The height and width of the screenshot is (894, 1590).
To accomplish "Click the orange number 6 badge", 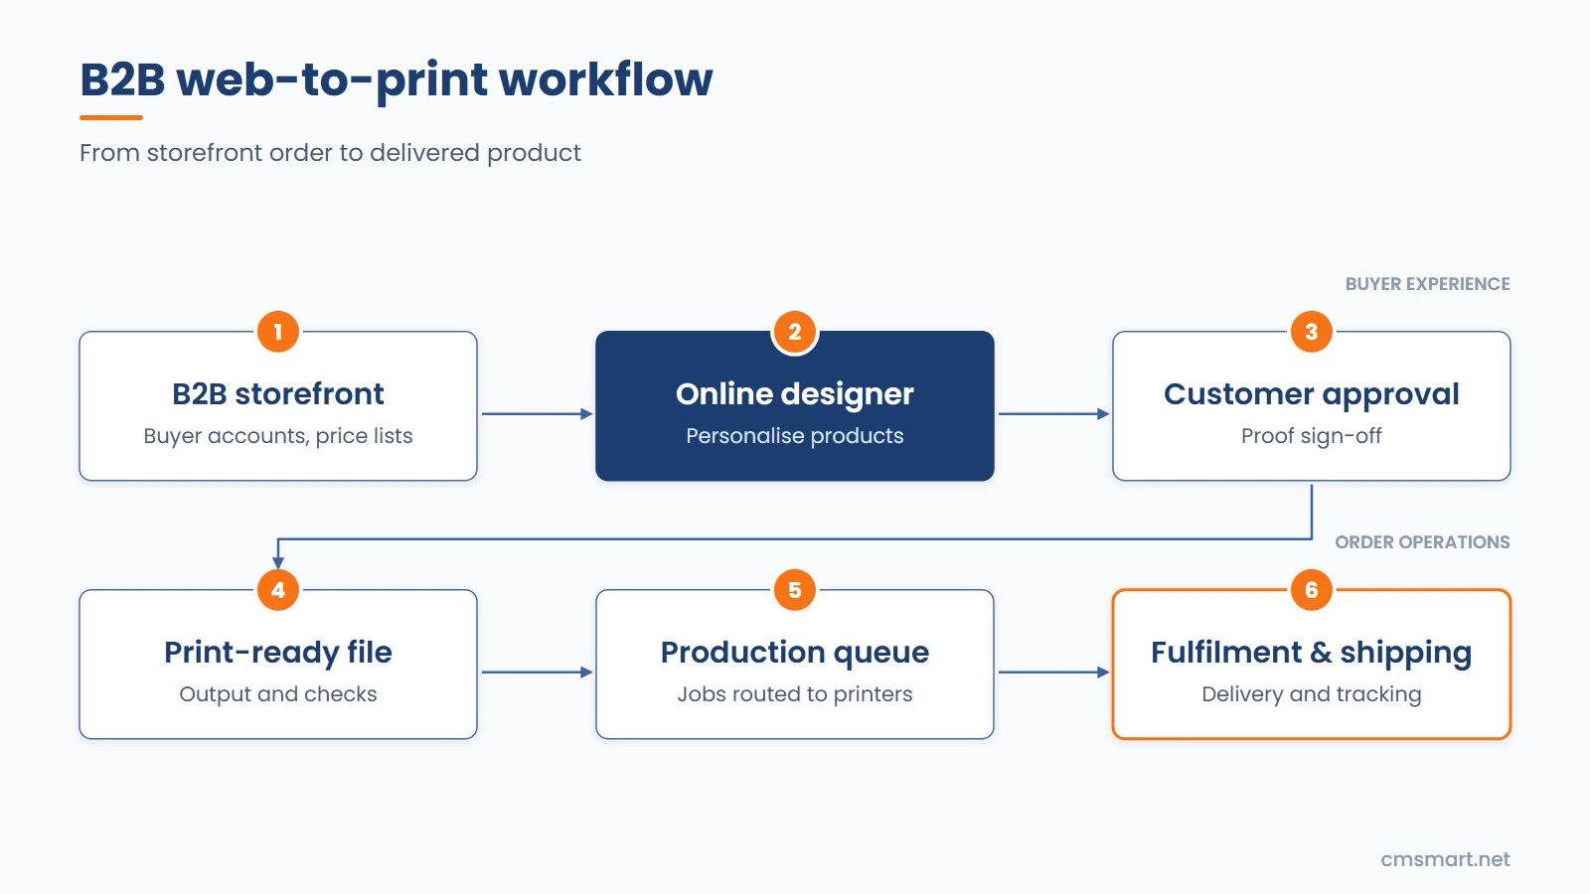I will click(x=1312, y=590).
